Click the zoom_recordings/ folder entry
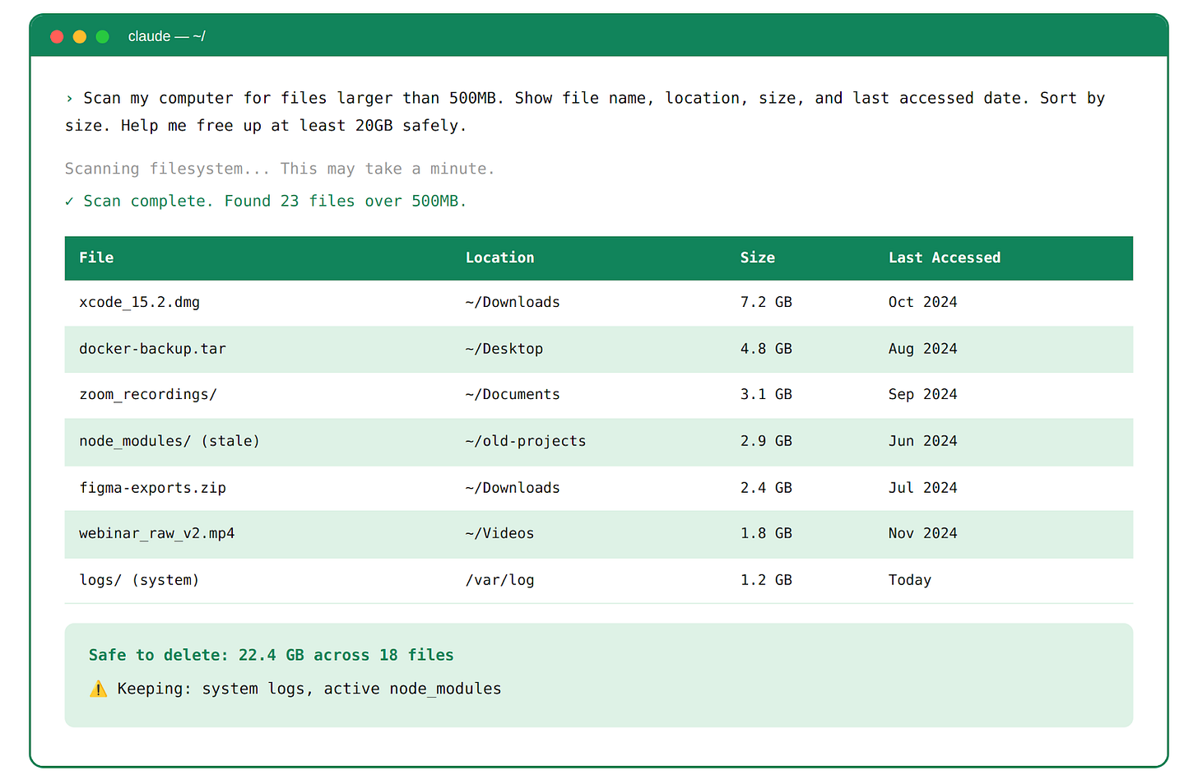Screen dimensions: 1198x780 coord(148,394)
